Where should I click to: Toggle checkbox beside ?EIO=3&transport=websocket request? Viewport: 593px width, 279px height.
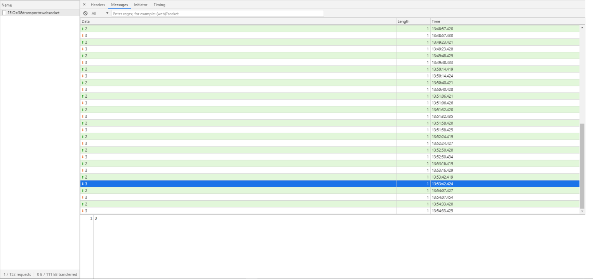pos(4,13)
